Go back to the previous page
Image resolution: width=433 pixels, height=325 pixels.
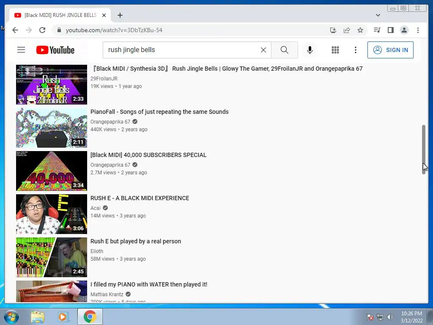pos(15,30)
